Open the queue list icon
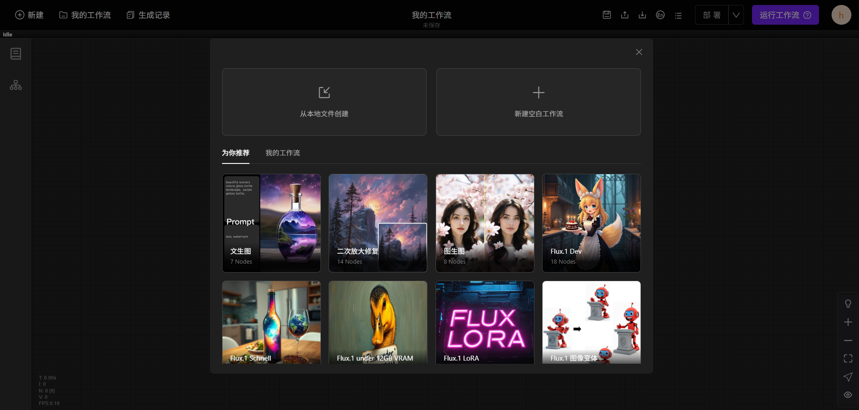 [x=678, y=15]
